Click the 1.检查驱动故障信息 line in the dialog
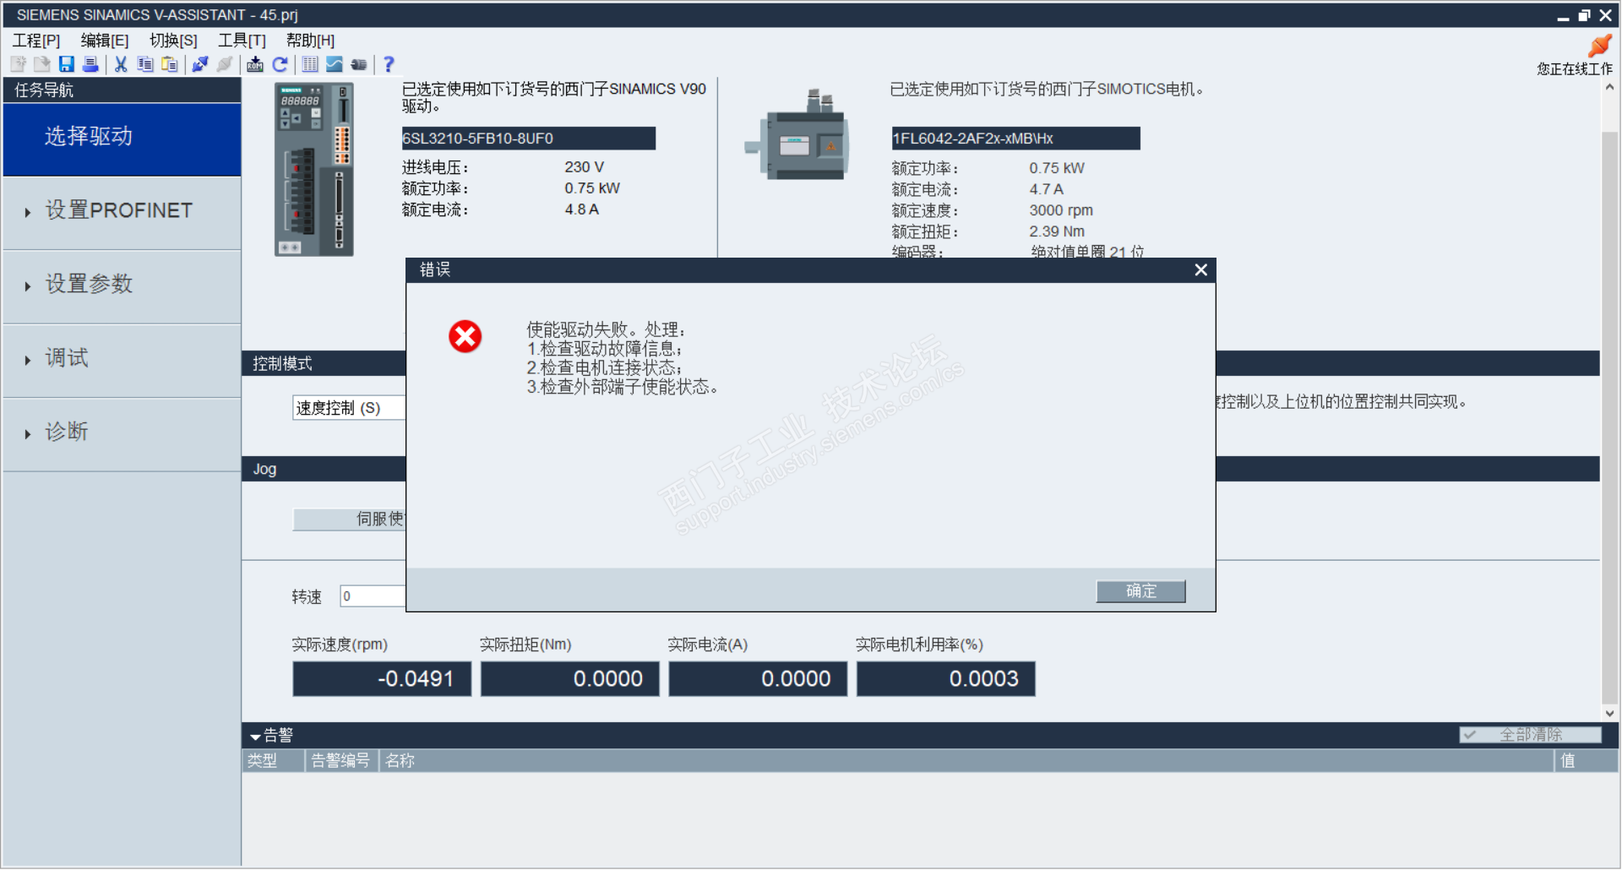The image size is (1622, 870). [605, 349]
